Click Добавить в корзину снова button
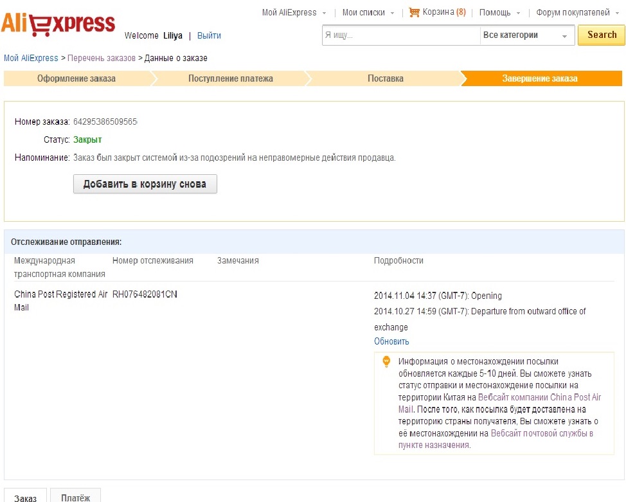The height and width of the screenshot is (502, 626). [x=145, y=184]
